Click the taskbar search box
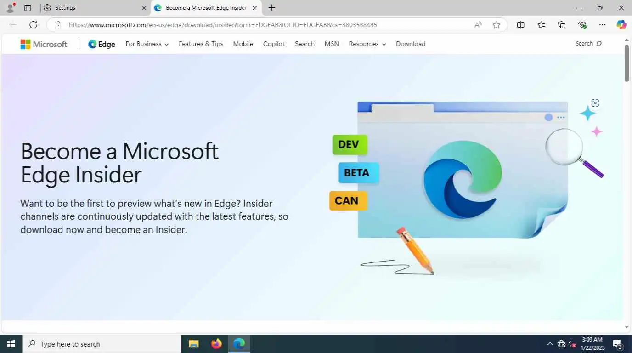 point(102,344)
